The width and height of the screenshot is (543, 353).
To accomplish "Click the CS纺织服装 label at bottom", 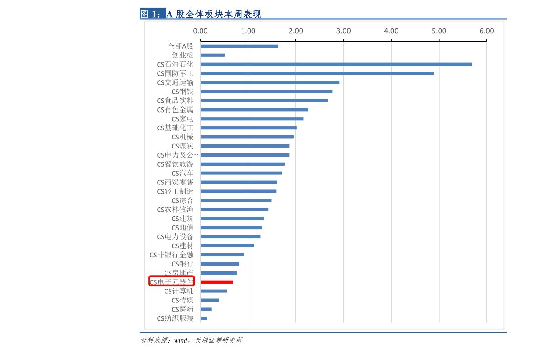I will point(175,318).
